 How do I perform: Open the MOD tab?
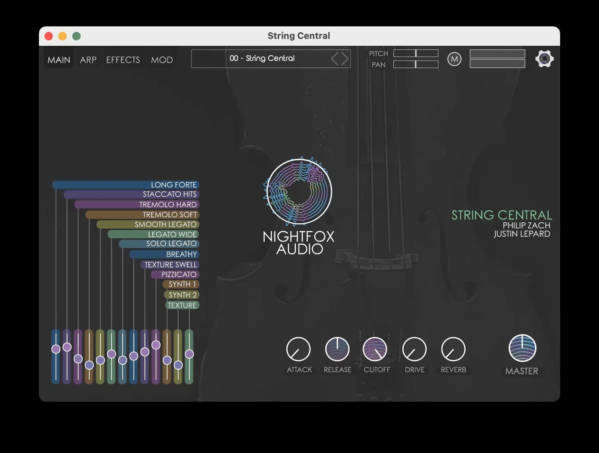[x=162, y=59]
